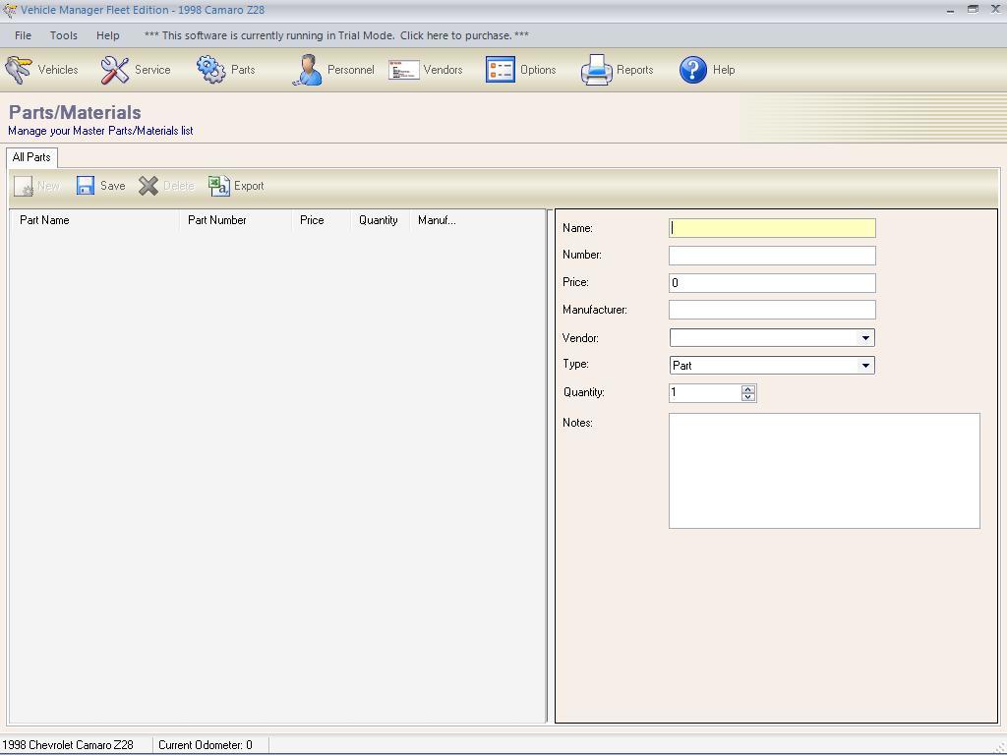
Task: Open the Vendor dropdown
Action: [866, 337]
